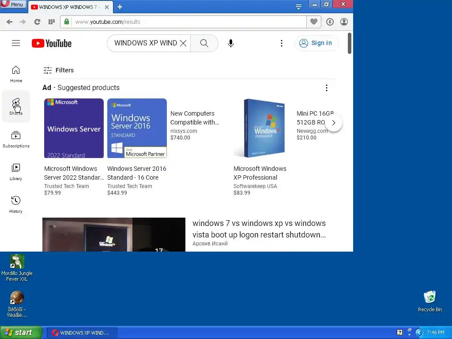Image resolution: width=452 pixels, height=339 pixels.
Task: Click the green padlock security icon
Action: coord(67,22)
